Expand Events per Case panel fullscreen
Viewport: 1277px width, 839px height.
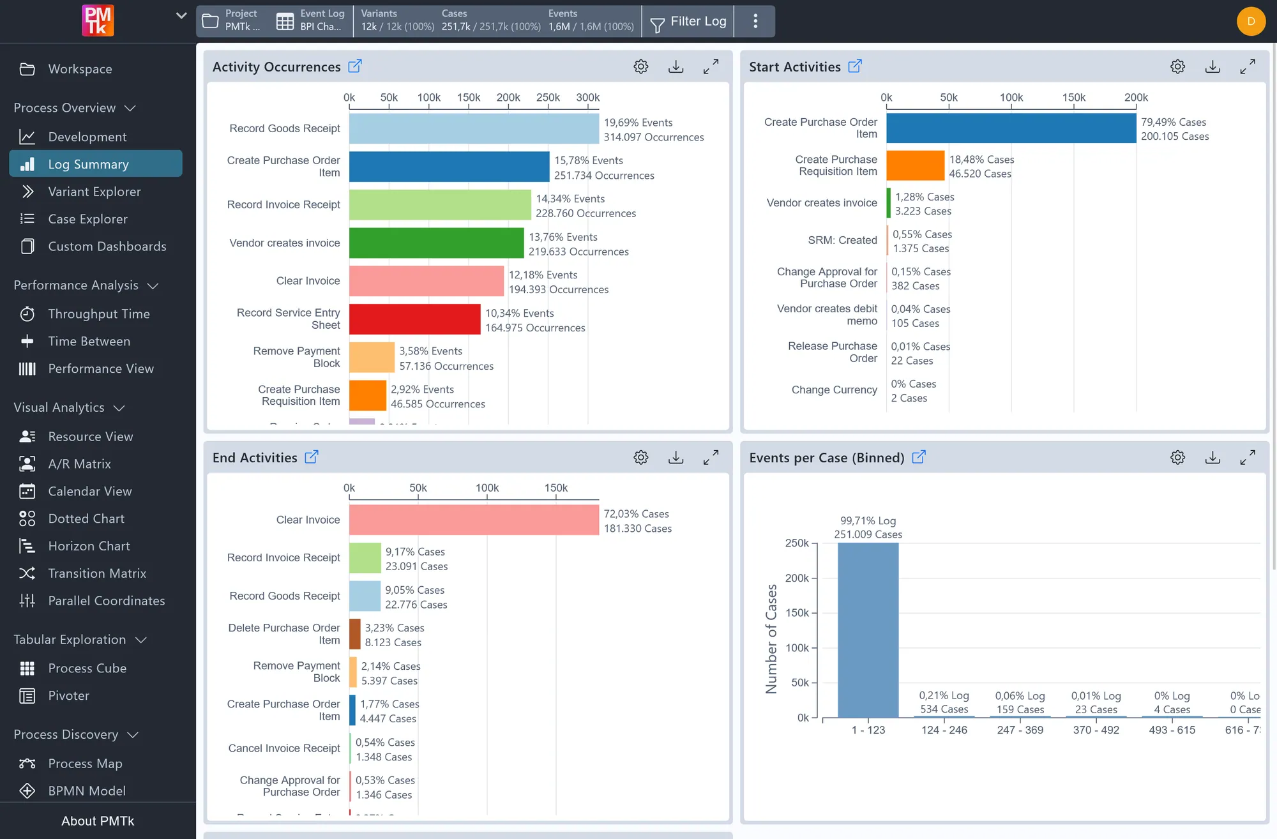click(1248, 457)
